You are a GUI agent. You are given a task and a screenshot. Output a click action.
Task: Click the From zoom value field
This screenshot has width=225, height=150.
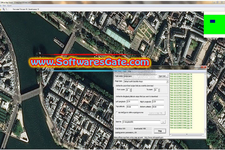127,90
